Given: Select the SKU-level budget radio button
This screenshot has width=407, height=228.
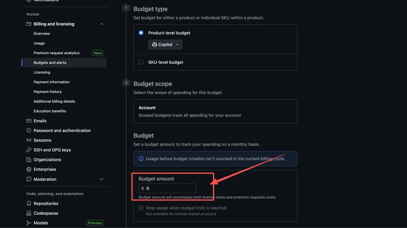Looking at the screenshot, I should (141, 62).
